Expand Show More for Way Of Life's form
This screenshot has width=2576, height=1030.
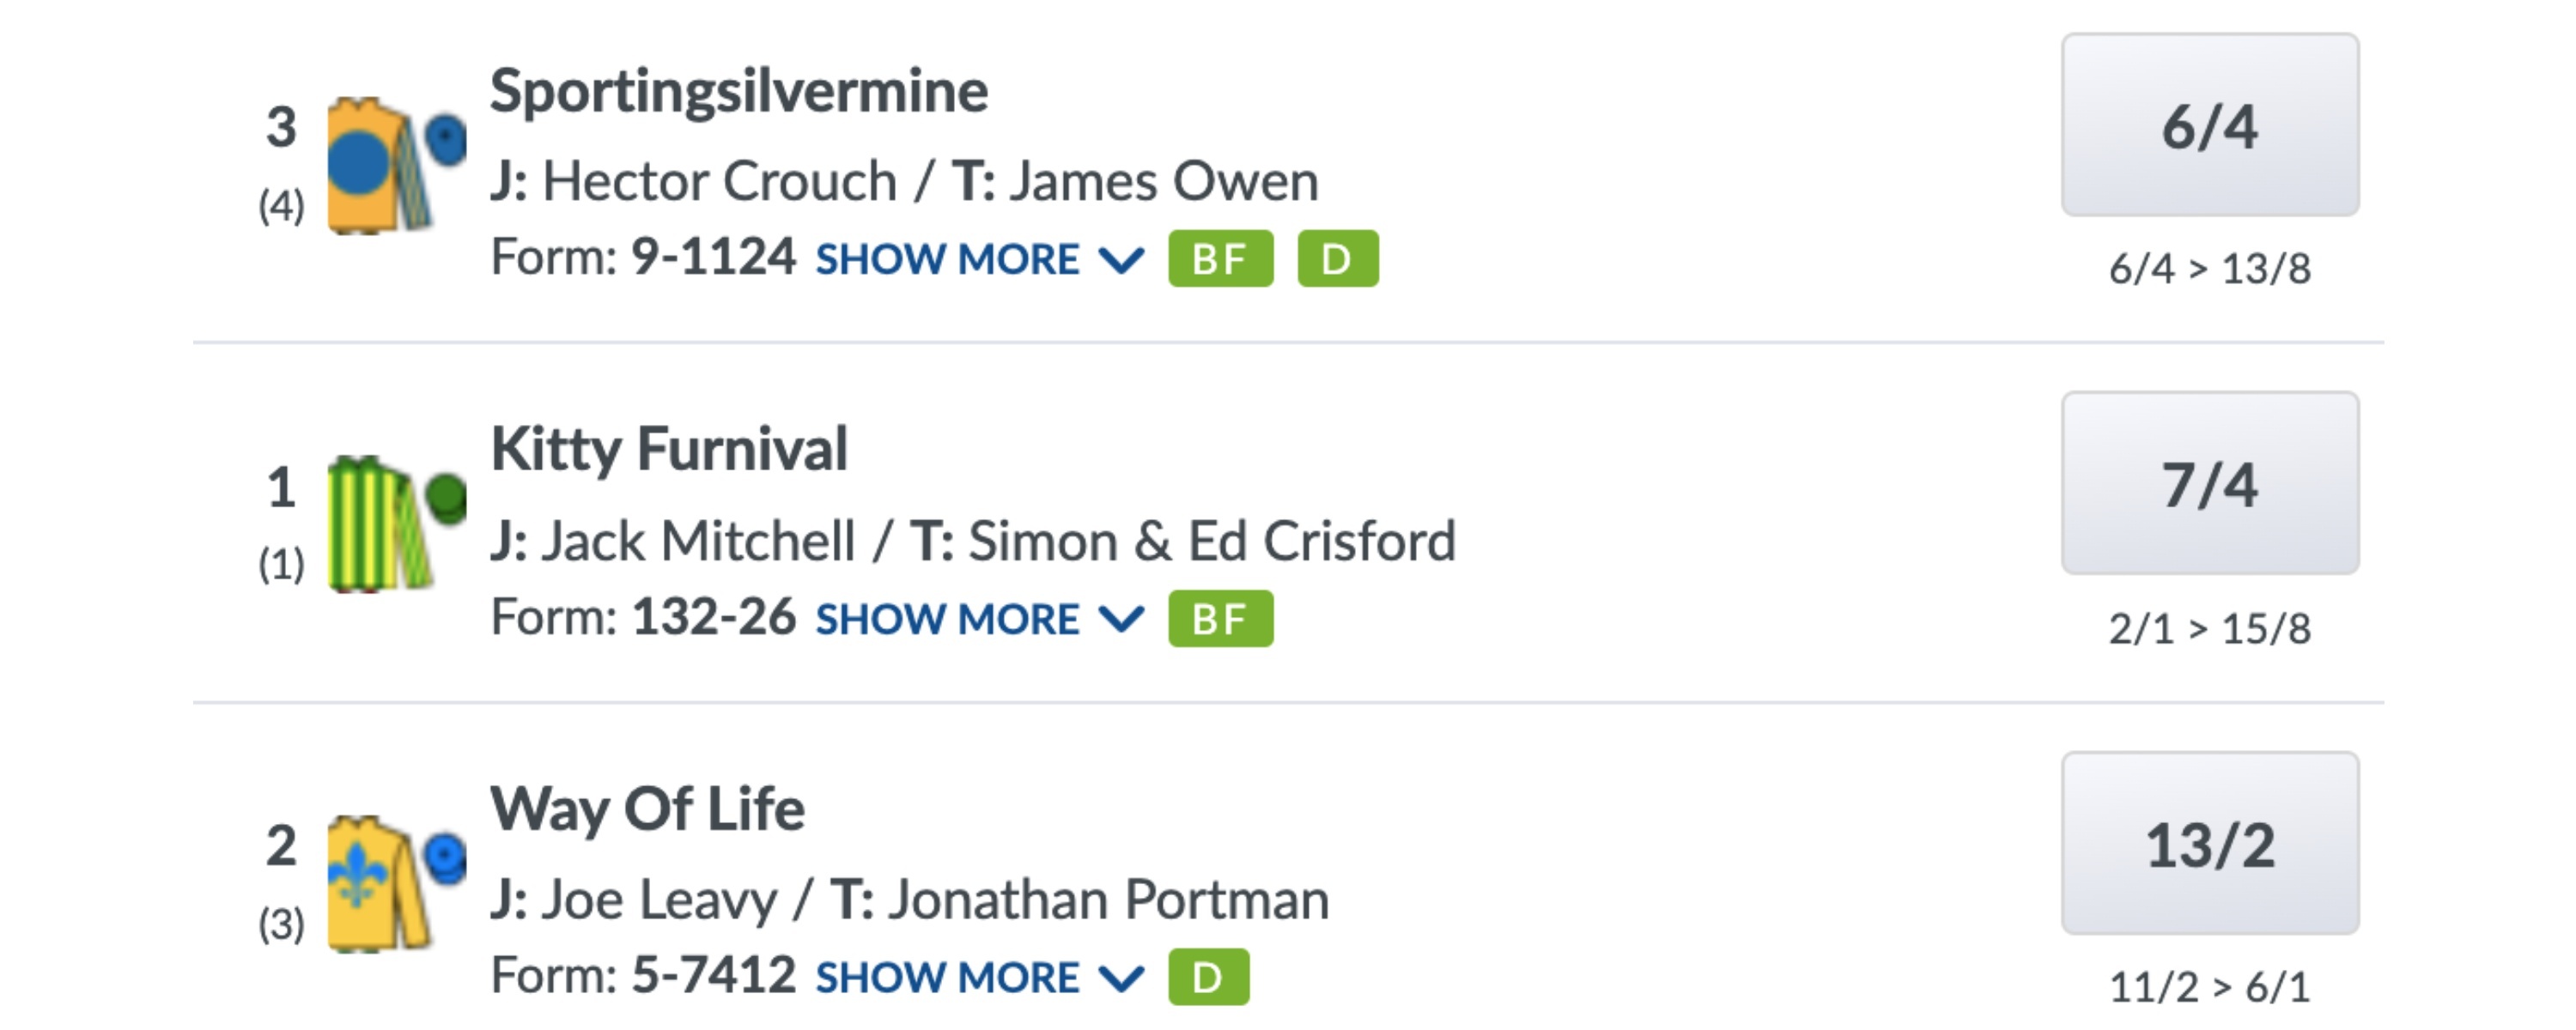pyautogui.click(x=978, y=978)
